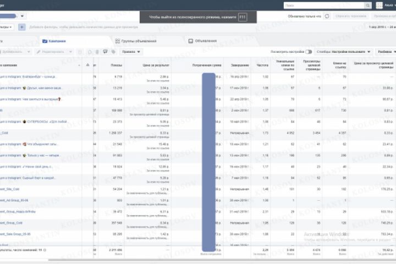Image resolution: width=396 pixels, height=264 pixels.
Task: Open the Group_Happy Birthday campaign link
Action: [18, 211]
